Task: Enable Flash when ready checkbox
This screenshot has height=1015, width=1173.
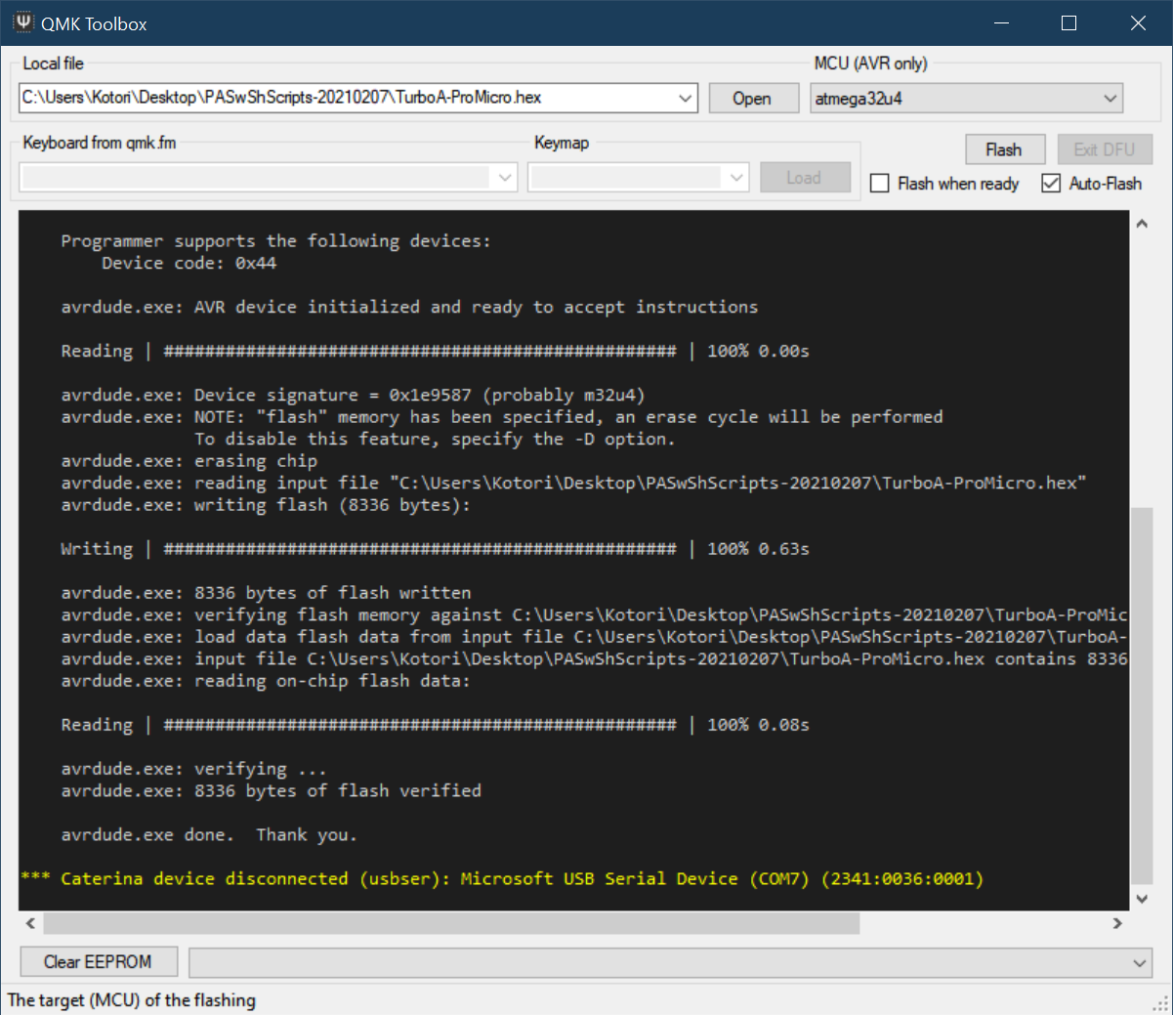Action: click(880, 184)
